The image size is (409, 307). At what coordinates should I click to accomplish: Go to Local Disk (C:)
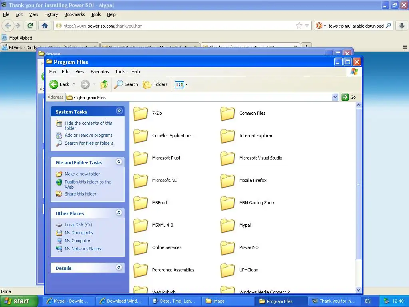78,225
